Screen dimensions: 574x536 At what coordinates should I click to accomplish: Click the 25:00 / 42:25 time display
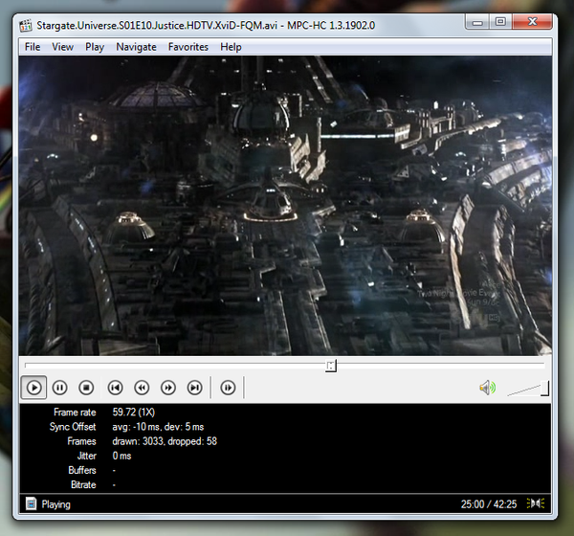[489, 504]
